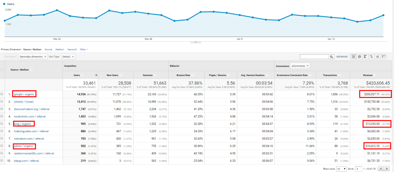Switch to the Comparison view icon
The image size is (394, 172).
coord(372,57)
